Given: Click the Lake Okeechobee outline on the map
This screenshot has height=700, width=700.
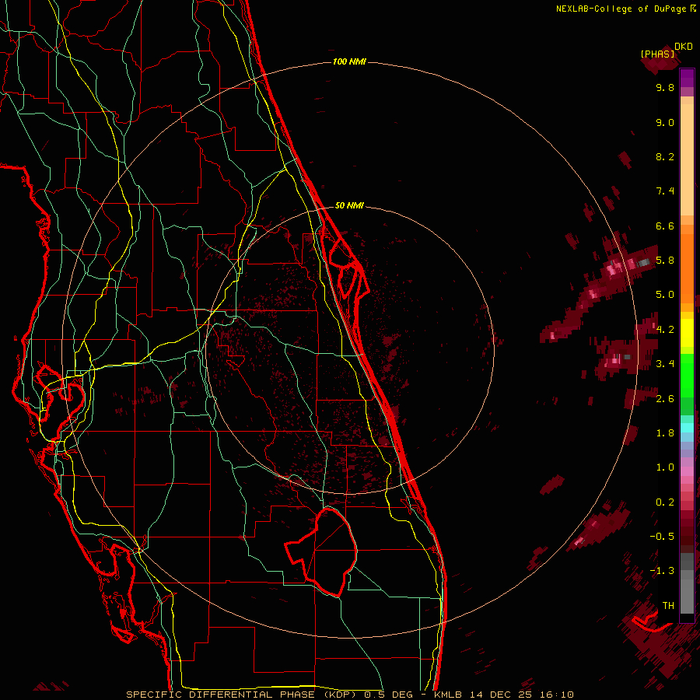Looking at the screenshot, I should coord(321,551).
